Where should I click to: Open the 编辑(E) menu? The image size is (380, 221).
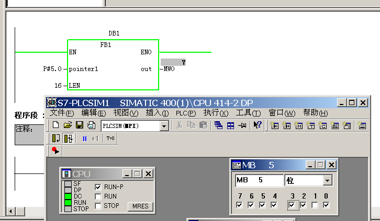click(x=94, y=113)
